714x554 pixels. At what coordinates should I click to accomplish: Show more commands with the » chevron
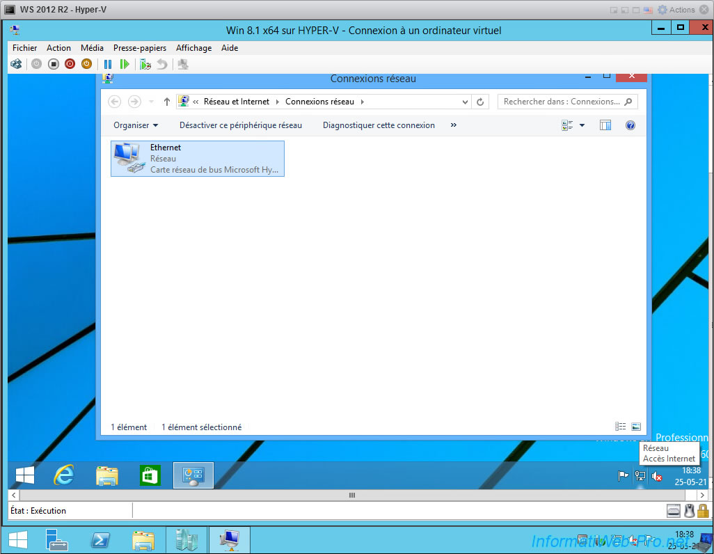pos(454,125)
